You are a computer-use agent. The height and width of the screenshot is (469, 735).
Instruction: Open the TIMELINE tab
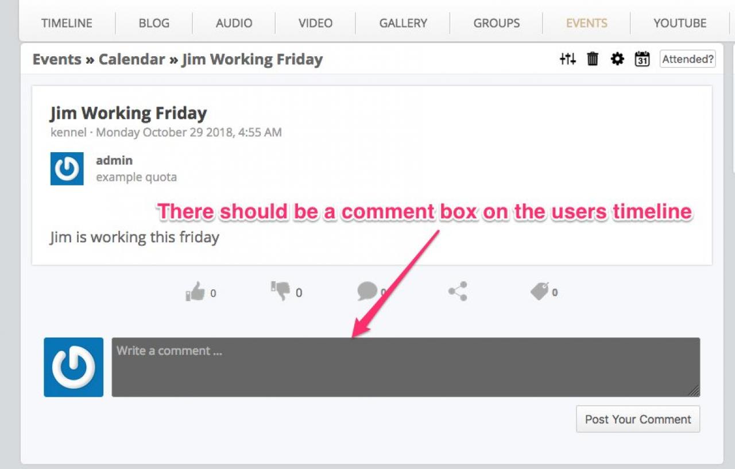point(67,24)
